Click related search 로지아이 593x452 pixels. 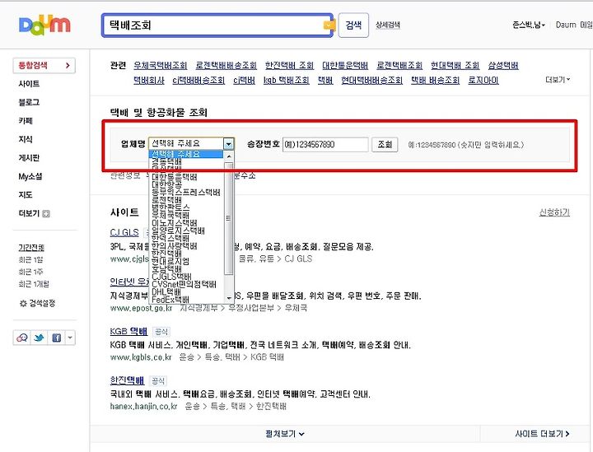tap(483, 80)
